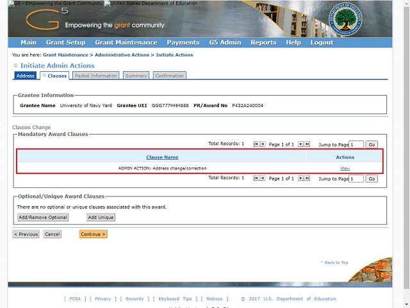410x308 pixels.
Task: View the Address change/correction clause
Action: 345,168
